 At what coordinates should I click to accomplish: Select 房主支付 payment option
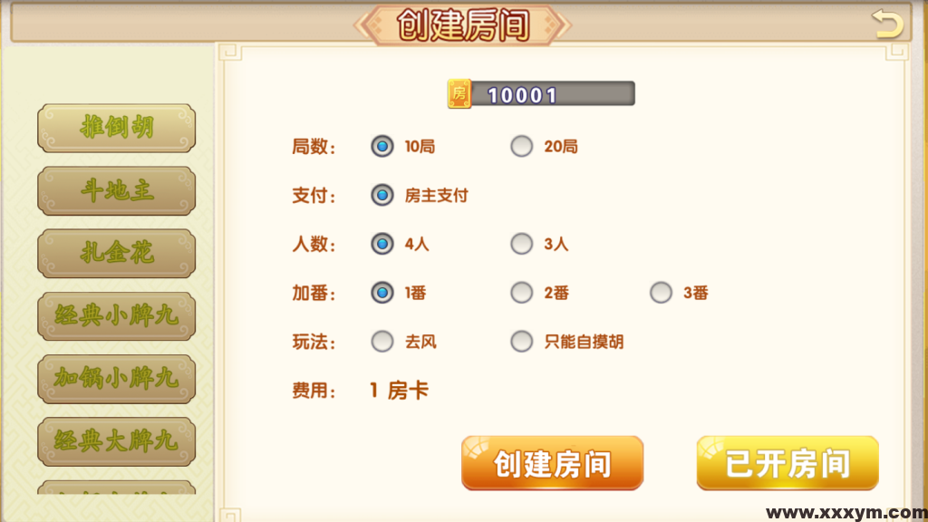382,195
